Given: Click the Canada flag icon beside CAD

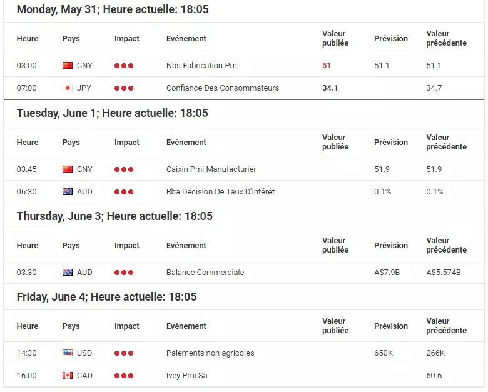Looking at the screenshot, I should (x=68, y=376).
